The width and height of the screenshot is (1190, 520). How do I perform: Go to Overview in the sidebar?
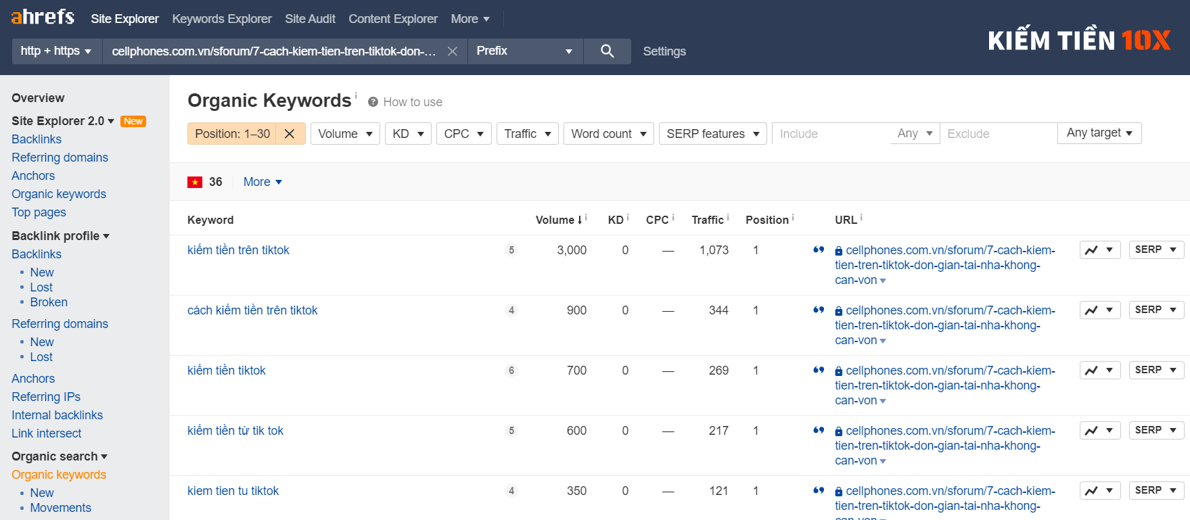pyautogui.click(x=38, y=98)
